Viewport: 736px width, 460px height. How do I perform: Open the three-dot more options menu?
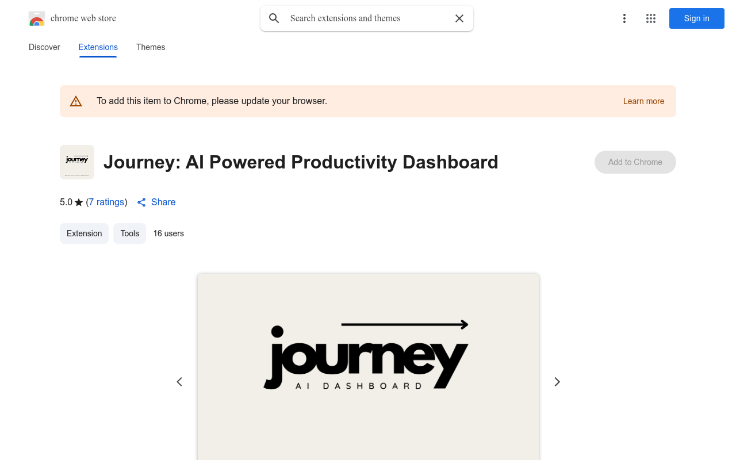point(624,18)
